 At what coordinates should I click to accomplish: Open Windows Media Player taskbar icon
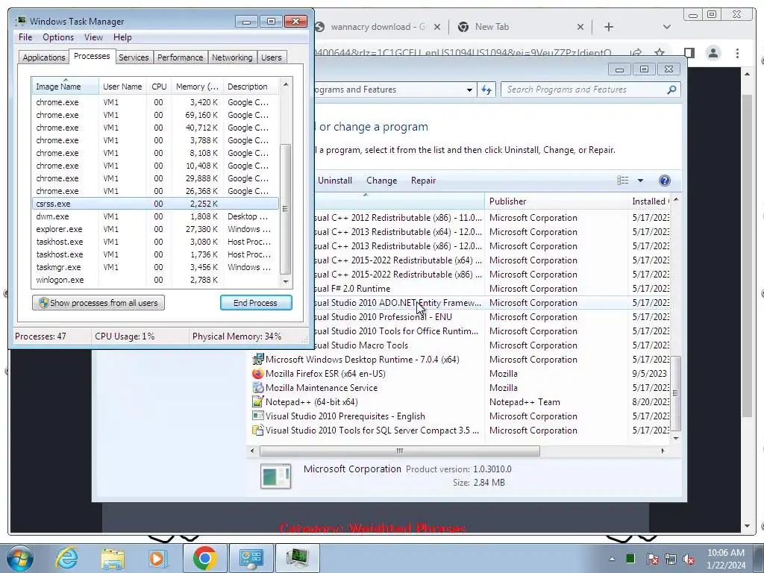pyautogui.click(x=158, y=558)
